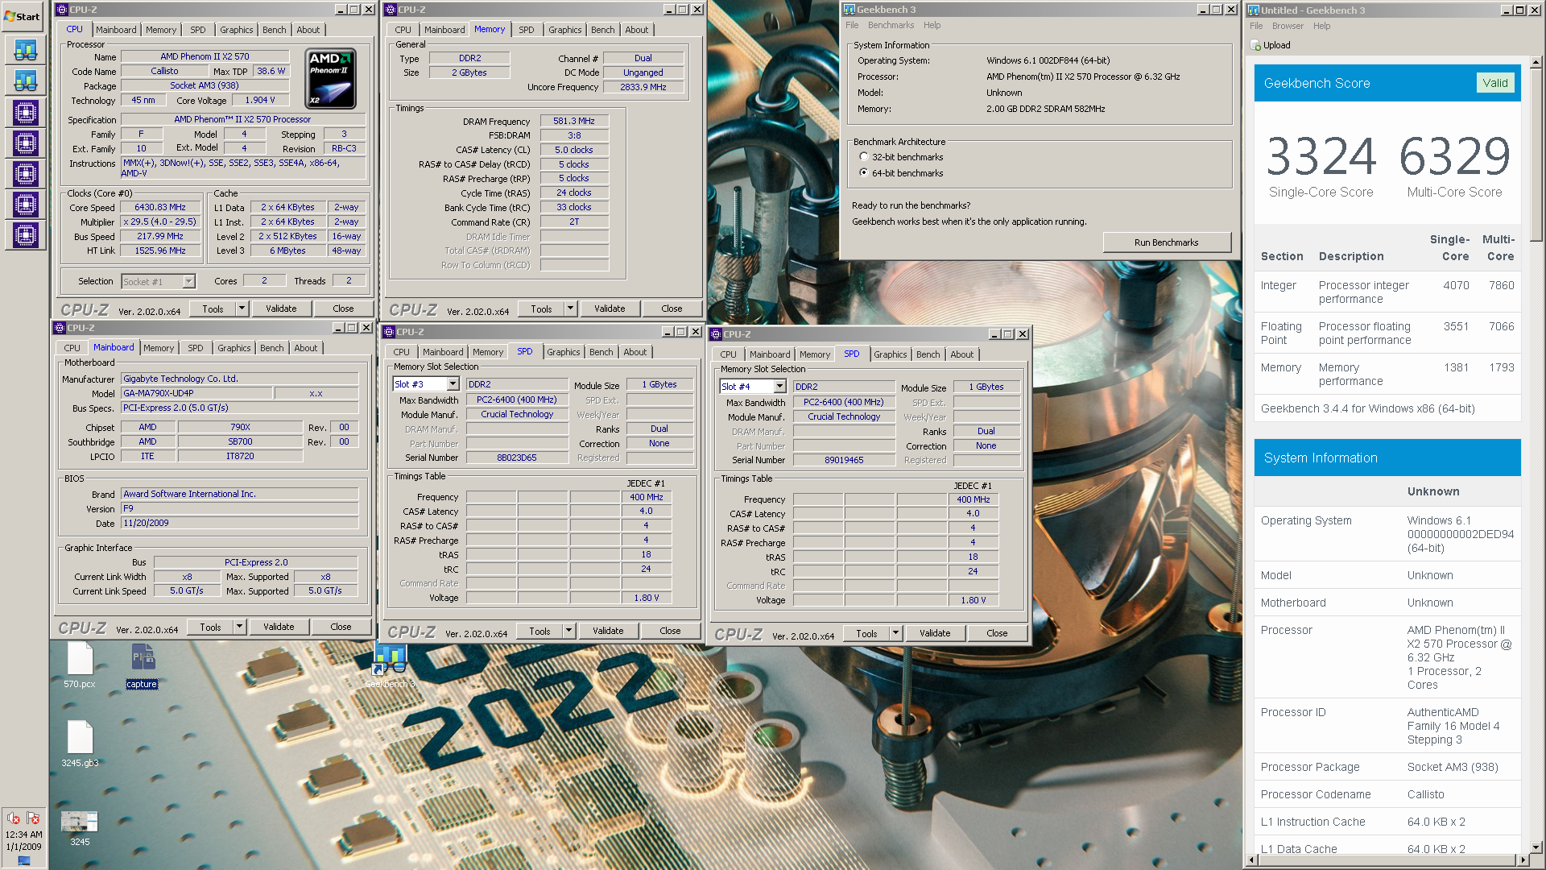Click the multi-core score 6329
This screenshot has width=1546, height=870.
tap(1454, 156)
